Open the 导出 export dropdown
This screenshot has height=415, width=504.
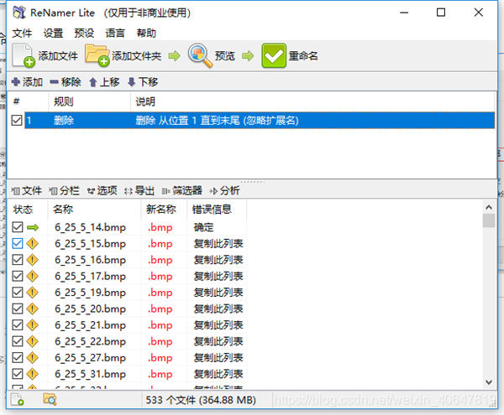coord(139,191)
